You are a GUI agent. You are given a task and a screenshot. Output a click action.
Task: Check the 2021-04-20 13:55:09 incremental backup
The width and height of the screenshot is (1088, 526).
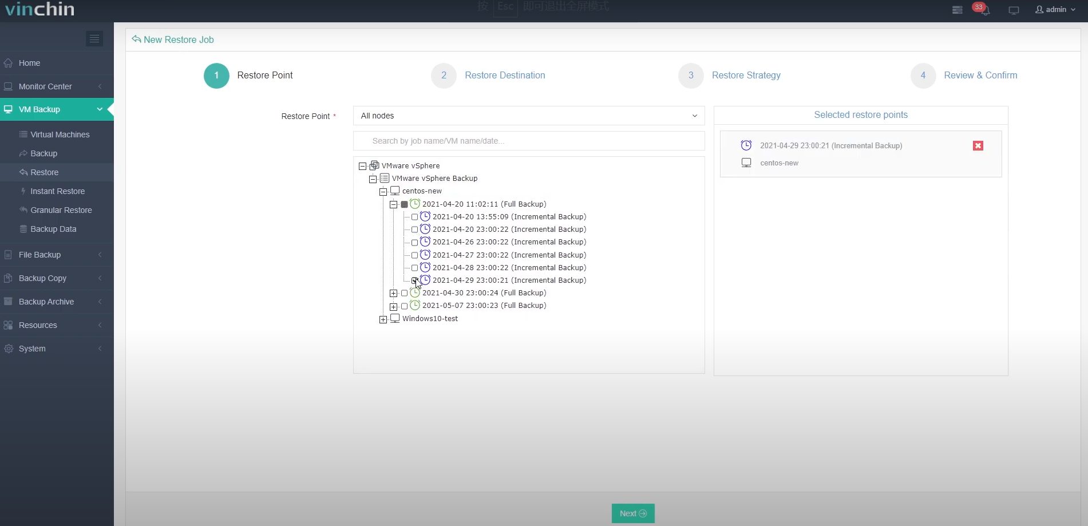pyautogui.click(x=415, y=217)
